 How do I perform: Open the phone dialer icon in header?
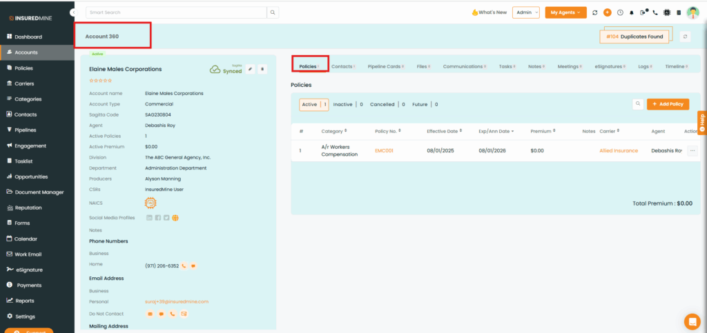click(x=655, y=12)
